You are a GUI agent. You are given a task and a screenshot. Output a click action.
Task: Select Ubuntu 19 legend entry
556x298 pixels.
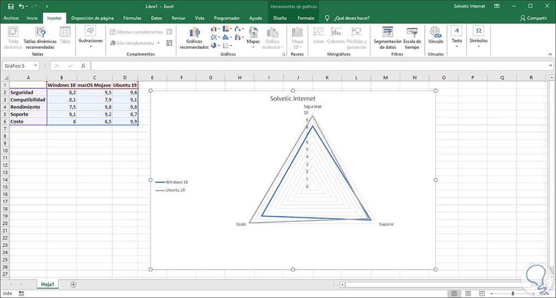point(171,190)
